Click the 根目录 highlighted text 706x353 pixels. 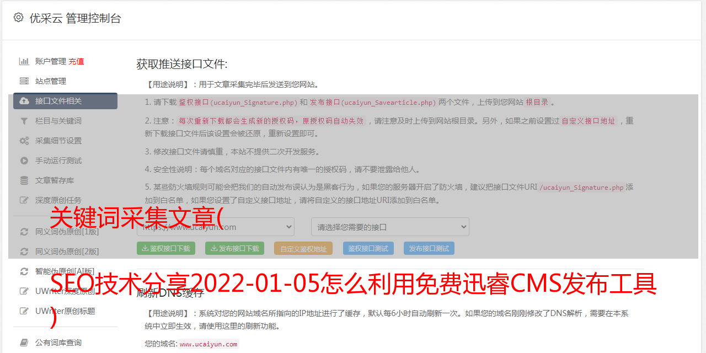click(x=537, y=102)
